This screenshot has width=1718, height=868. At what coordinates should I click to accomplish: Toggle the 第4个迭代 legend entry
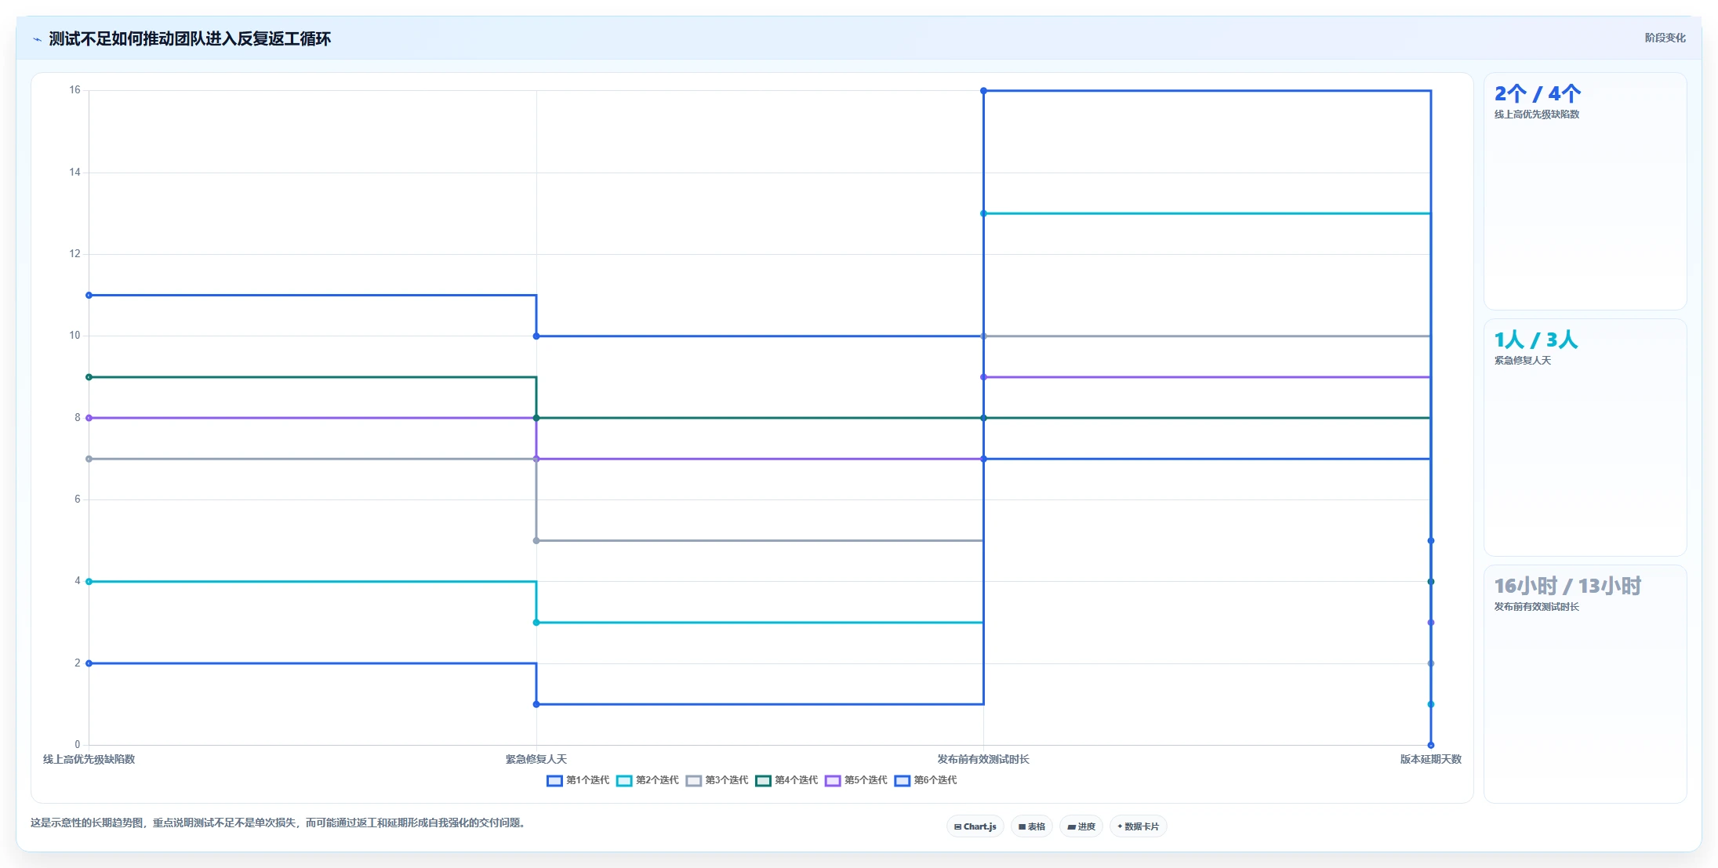point(786,780)
